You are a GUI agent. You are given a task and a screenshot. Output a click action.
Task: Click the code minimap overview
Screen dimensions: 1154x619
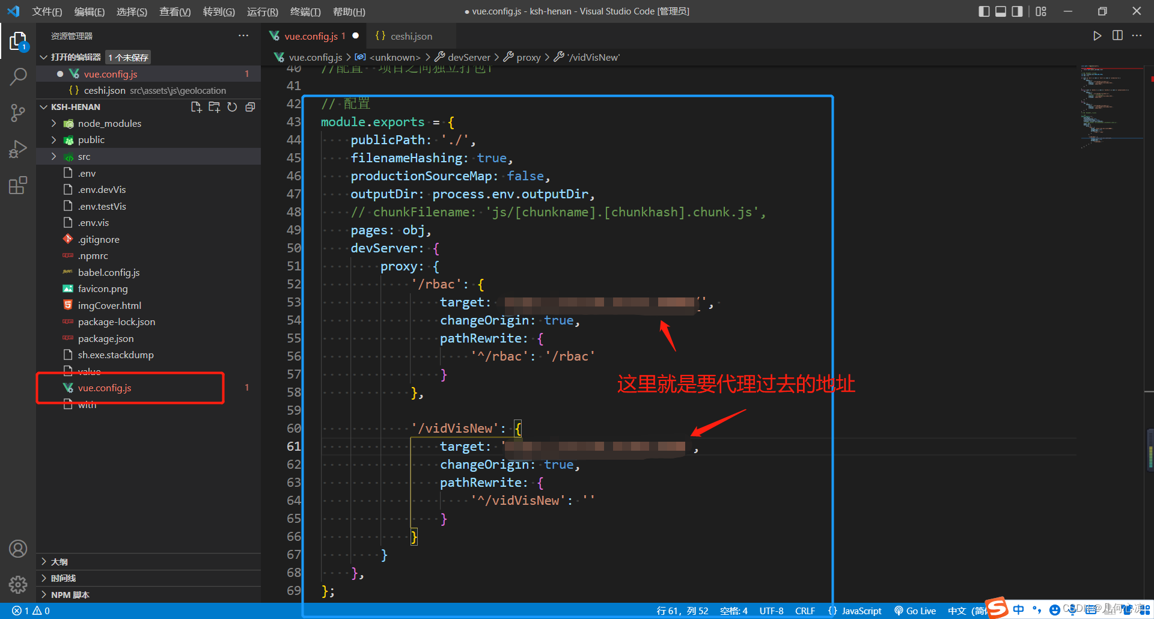point(1111,105)
